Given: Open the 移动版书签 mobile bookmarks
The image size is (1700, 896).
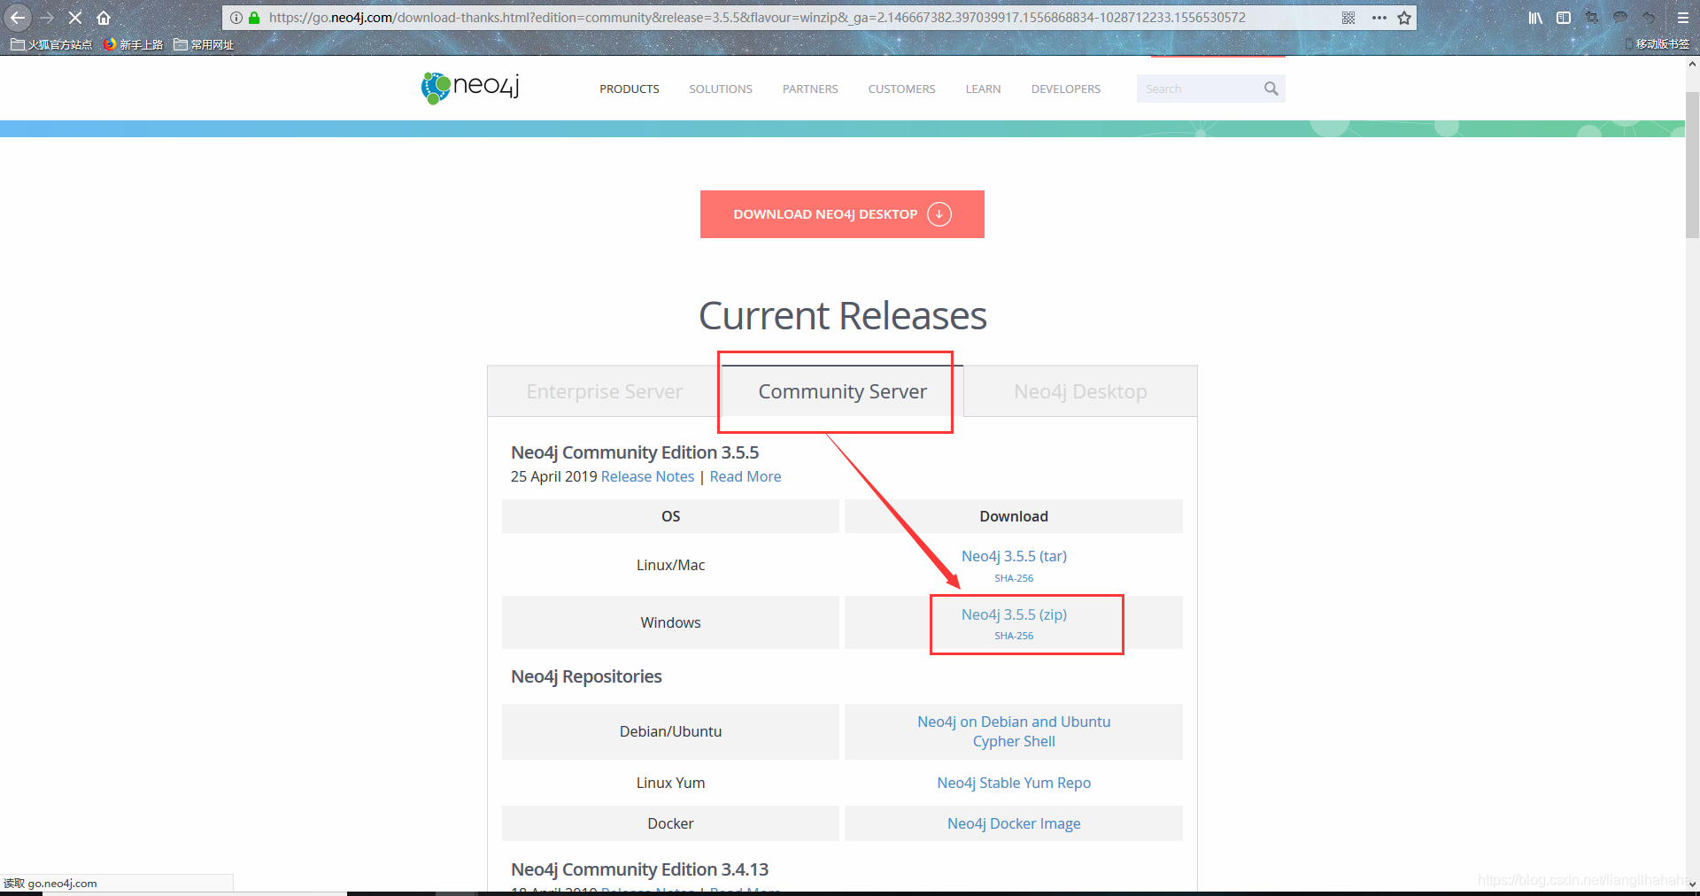Looking at the screenshot, I should pyautogui.click(x=1657, y=43).
